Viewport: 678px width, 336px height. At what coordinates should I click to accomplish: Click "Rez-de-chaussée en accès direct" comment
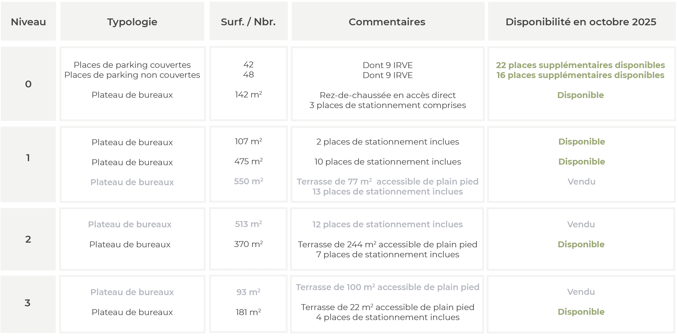[387, 95]
